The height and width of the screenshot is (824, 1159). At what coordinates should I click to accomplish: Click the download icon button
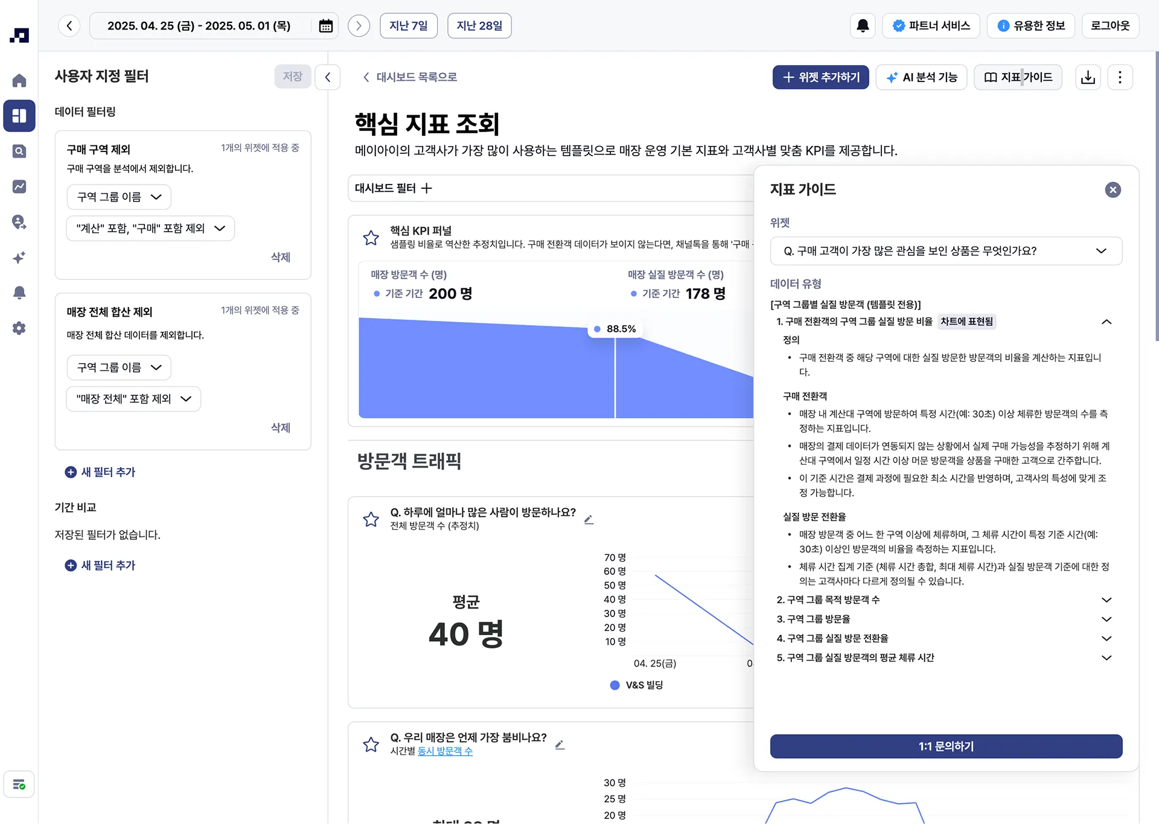coord(1088,77)
